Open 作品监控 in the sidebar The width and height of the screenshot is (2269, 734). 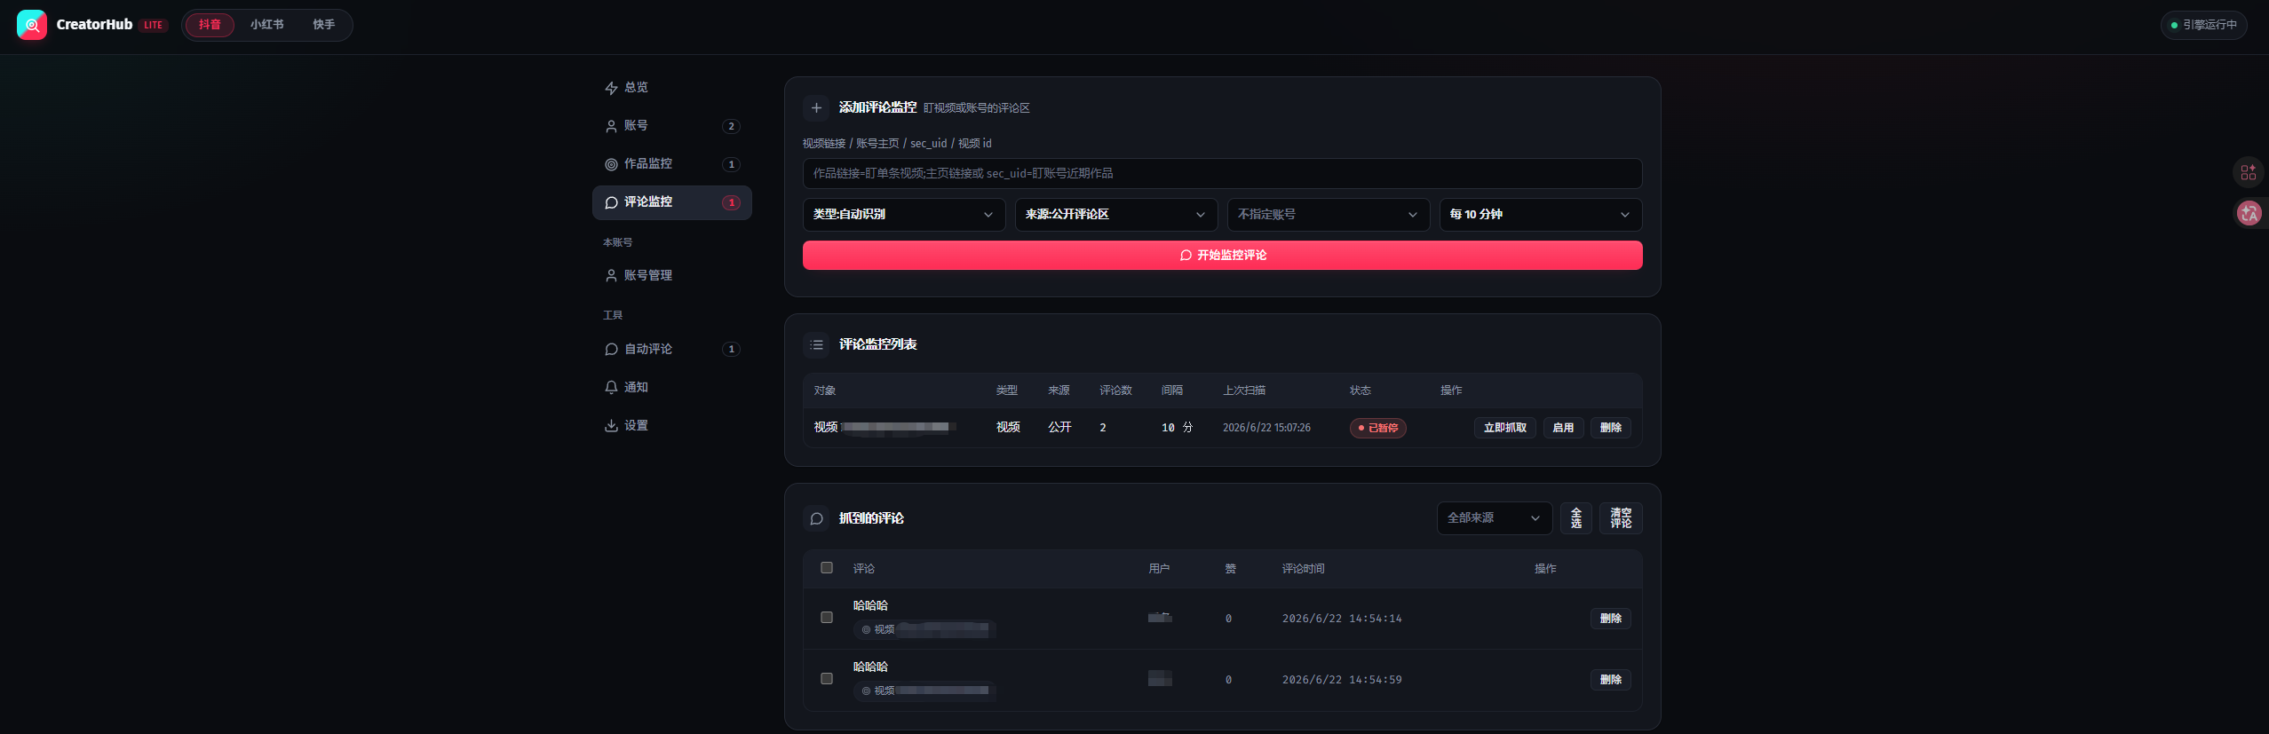671,164
